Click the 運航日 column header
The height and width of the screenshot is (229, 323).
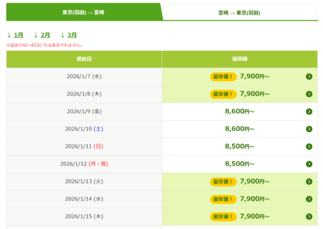[x=84, y=59]
